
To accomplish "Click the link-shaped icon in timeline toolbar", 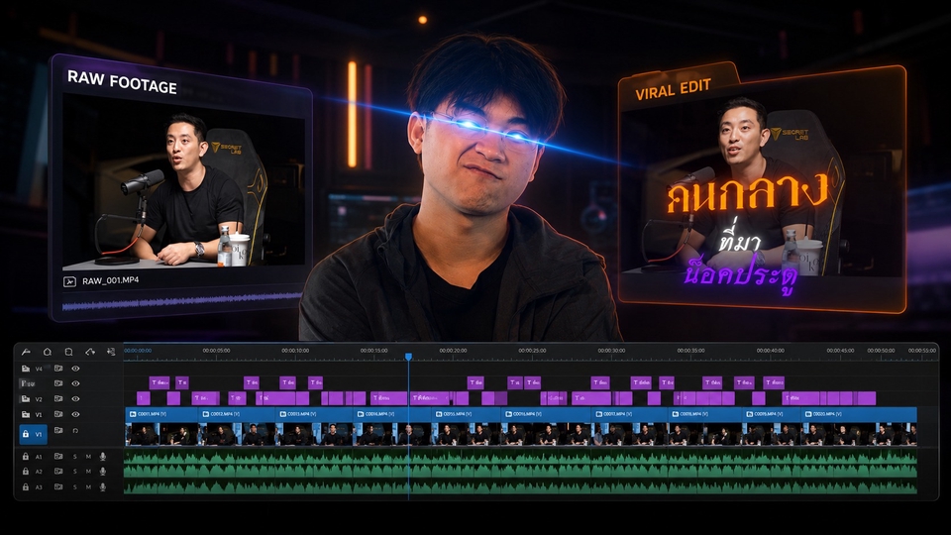I will point(90,352).
